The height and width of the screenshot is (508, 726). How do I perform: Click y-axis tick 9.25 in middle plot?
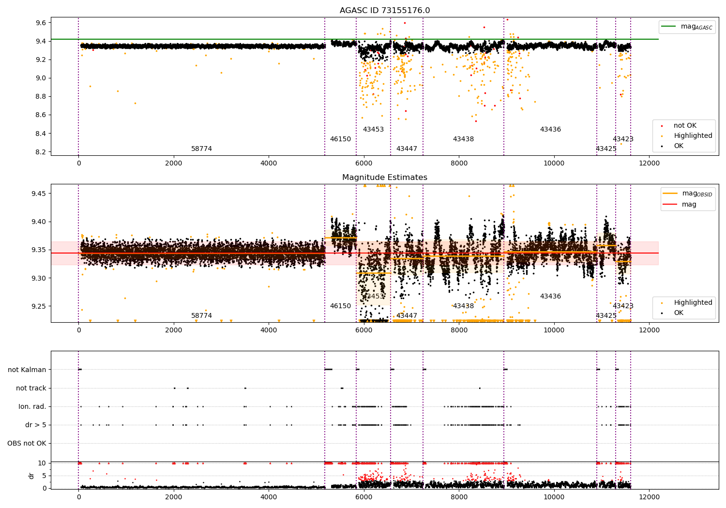coord(39,306)
